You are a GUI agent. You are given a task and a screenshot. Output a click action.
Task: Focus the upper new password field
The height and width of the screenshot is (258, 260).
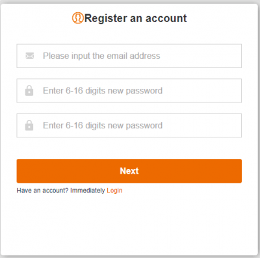[129, 91]
